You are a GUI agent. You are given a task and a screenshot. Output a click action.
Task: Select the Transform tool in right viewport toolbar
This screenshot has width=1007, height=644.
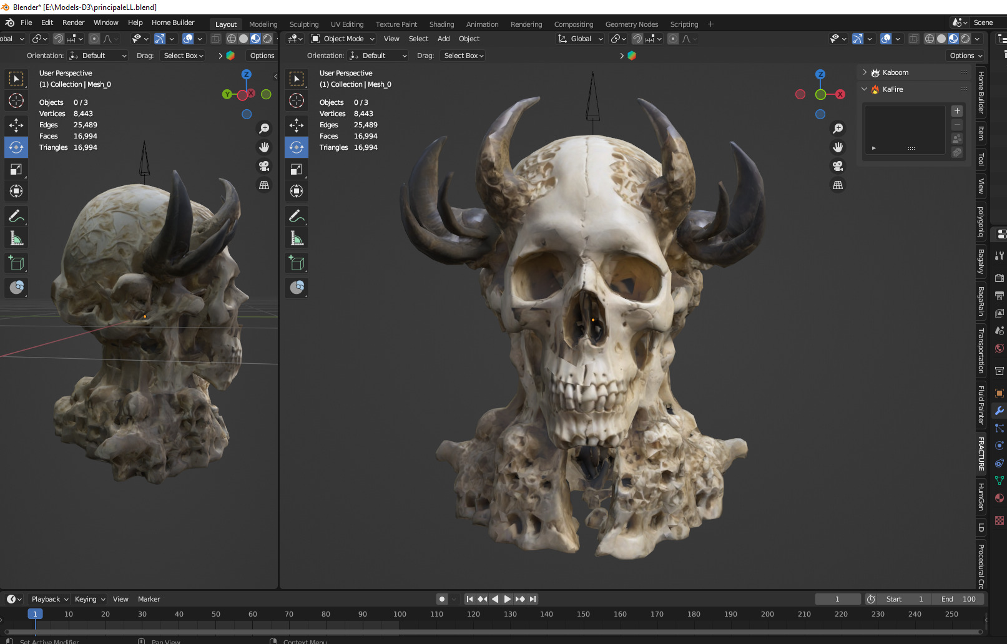pyautogui.click(x=297, y=191)
